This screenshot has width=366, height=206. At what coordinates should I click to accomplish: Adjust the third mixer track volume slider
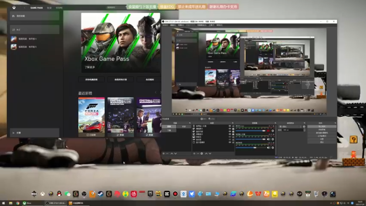tap(251, 147)
